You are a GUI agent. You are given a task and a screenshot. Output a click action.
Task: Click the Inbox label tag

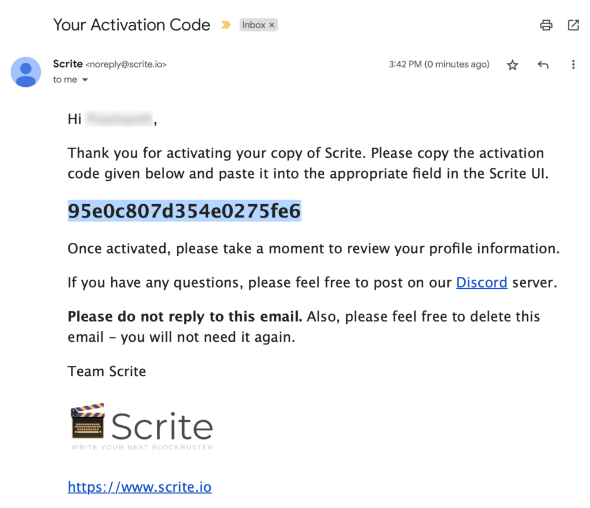click(x=254, y=25)
